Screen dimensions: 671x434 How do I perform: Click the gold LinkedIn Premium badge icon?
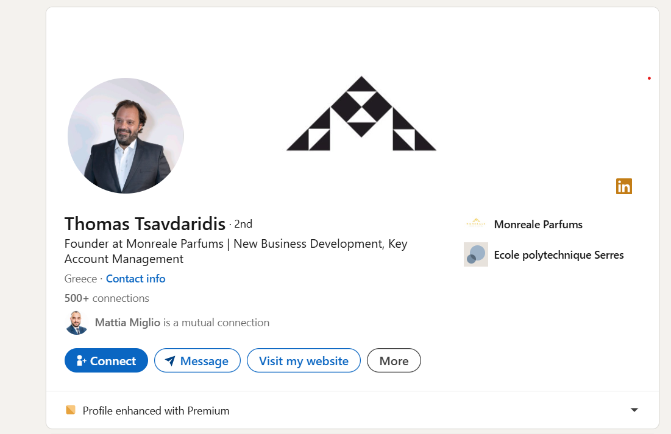pyautogui.click(x=624, y=186)
